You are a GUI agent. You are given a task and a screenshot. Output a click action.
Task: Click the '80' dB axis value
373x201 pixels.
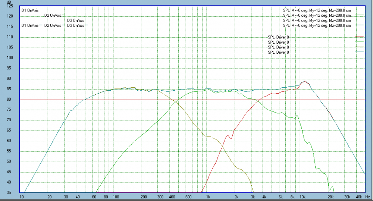pyautogui.click(x=9, y=100)
